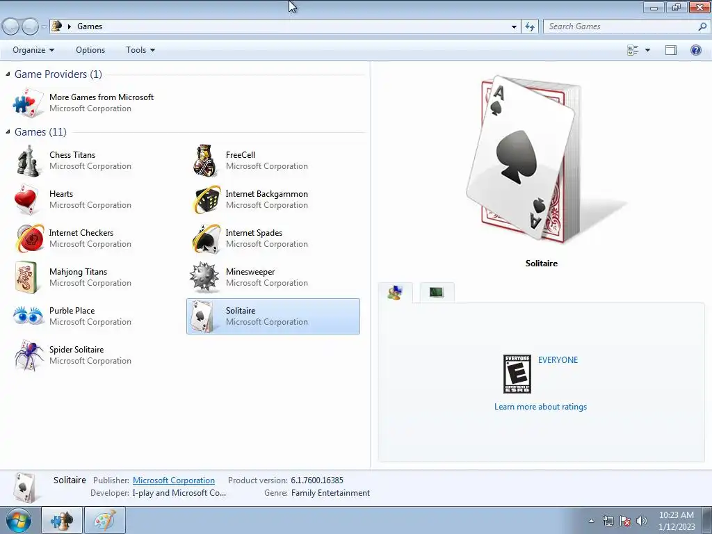Select the Minesweeper mine icon
Screen dimensions: 712x534
click(204, 277)
